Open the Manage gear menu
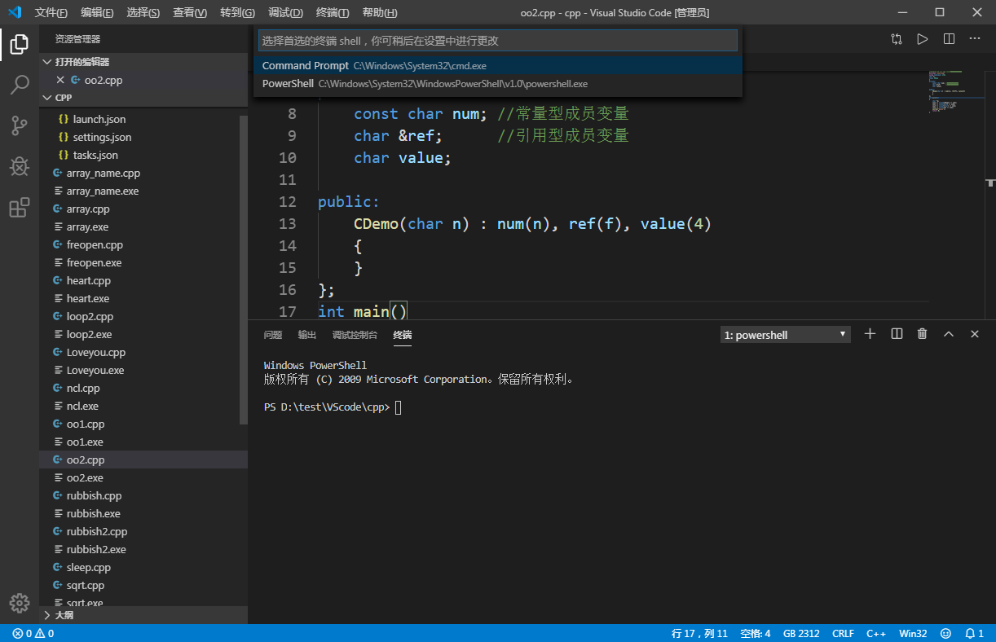The image size is (996, 642). pos(20,603)
